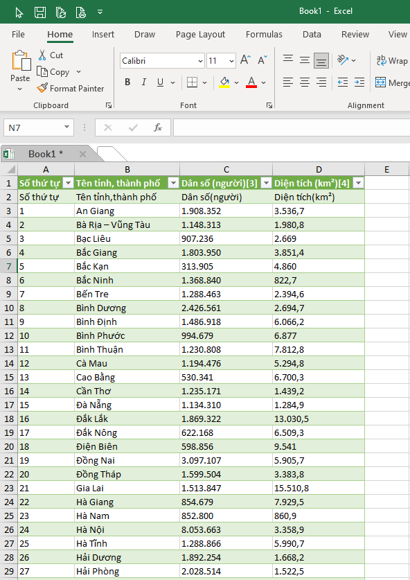This screenshot has width=410, height=580.
Task: Select the Book1 * workbook tab
Action: (x=46, y=154)
